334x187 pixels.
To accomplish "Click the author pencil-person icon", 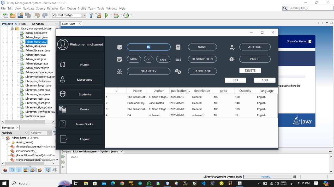I will tap(232, 47).
